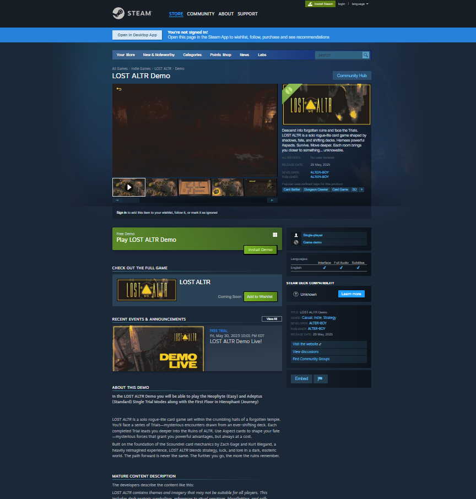Image resolution: width=476 pixels, height=499 pixels.
Task: Open the language dropdown
Action: click(360, 4)
